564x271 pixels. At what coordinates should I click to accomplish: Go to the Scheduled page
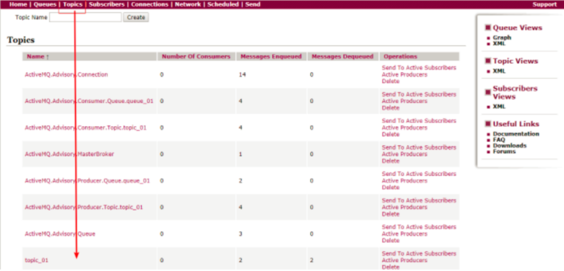tap(223, 4)
